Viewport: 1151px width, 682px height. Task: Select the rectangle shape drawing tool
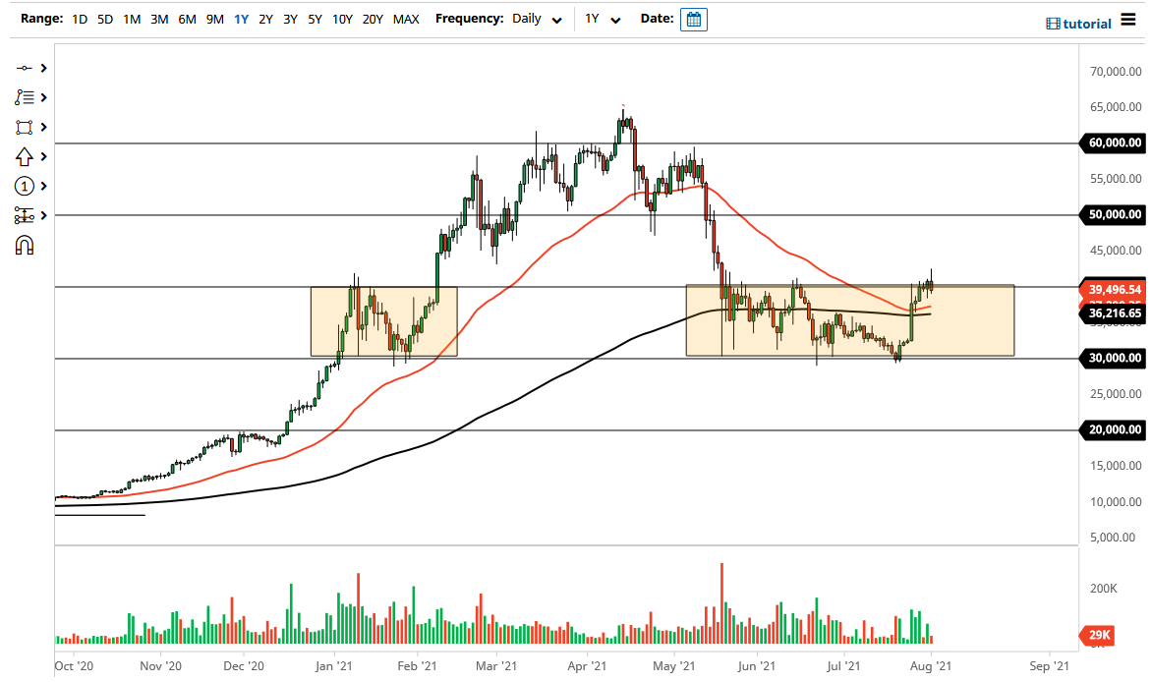coord(25,128)
